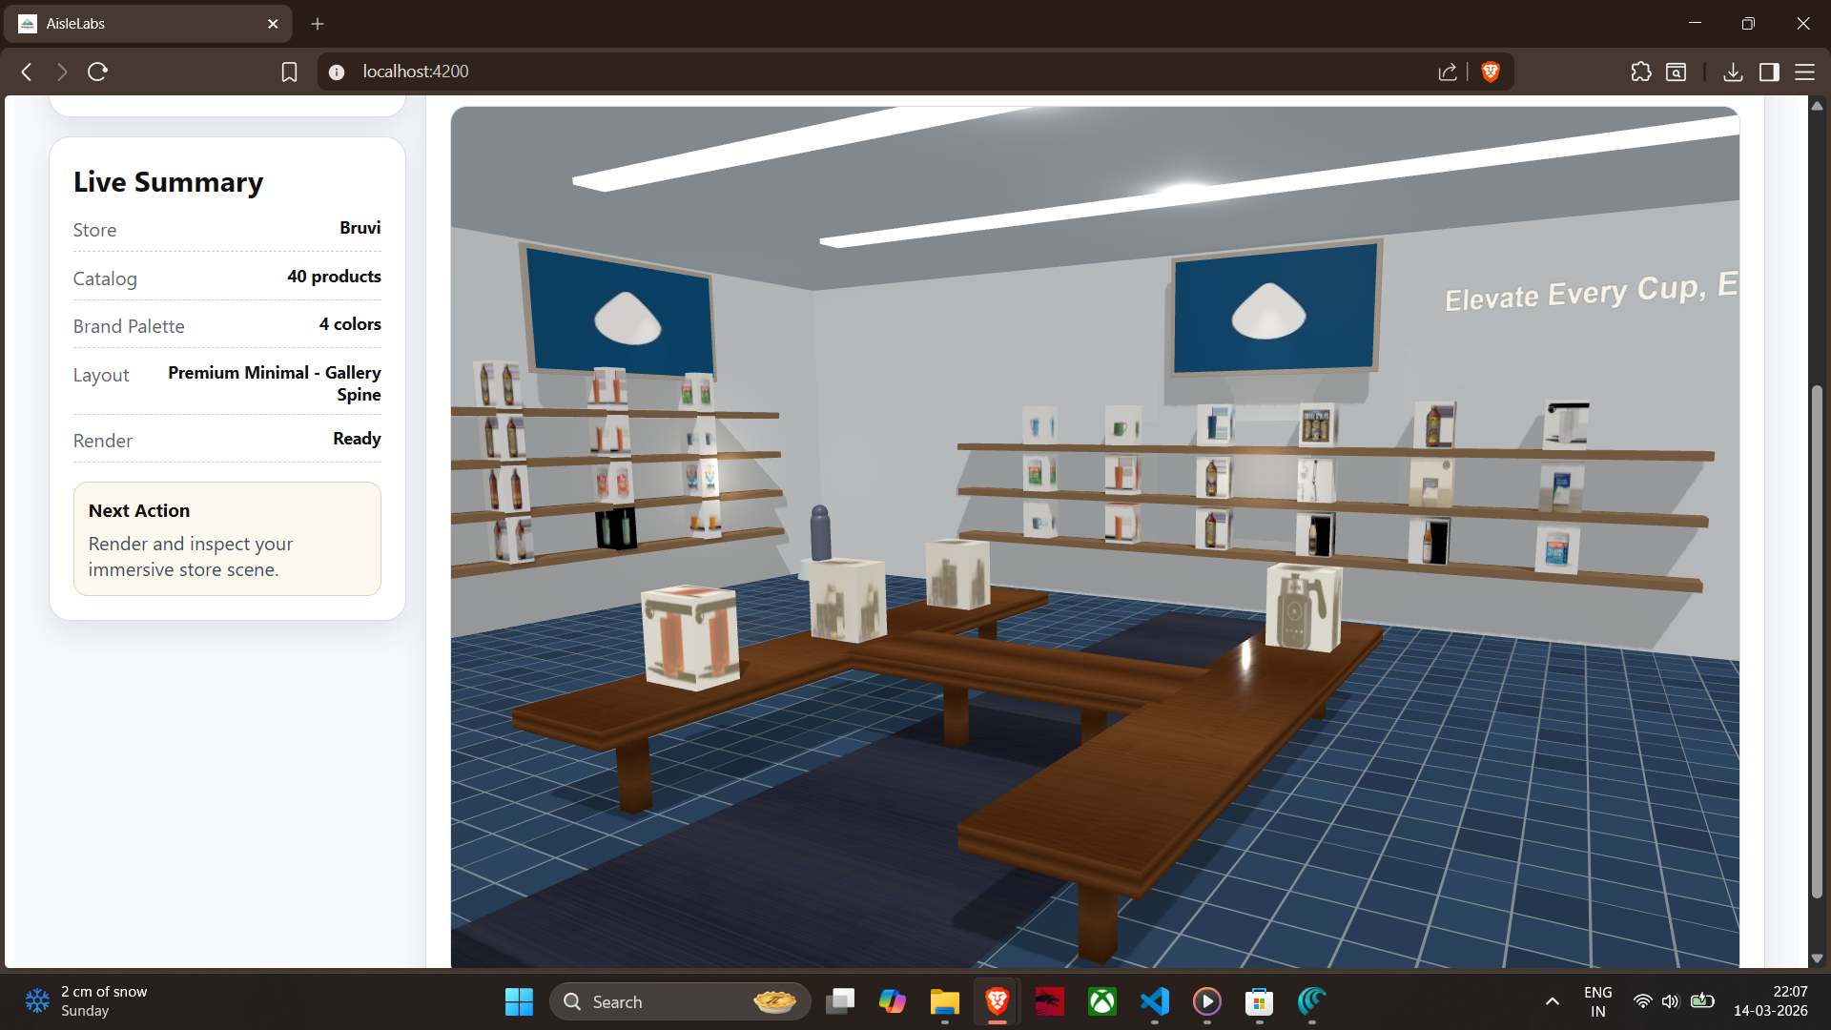Click the Brave Shields lion icon

1491,72
